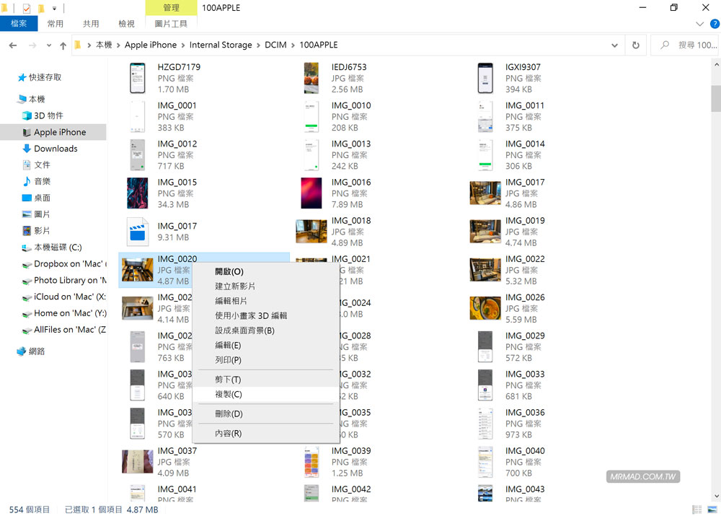721x516 pixels.
Task: Open Dropbox on 'Mac' network drive
Action: [64, 263]
